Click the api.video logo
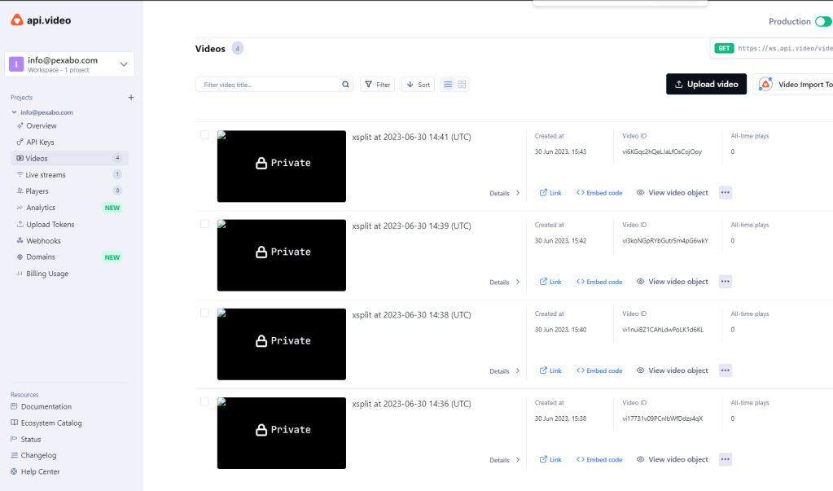Screen dimensions: 833x491 click(x=41, y=20)
